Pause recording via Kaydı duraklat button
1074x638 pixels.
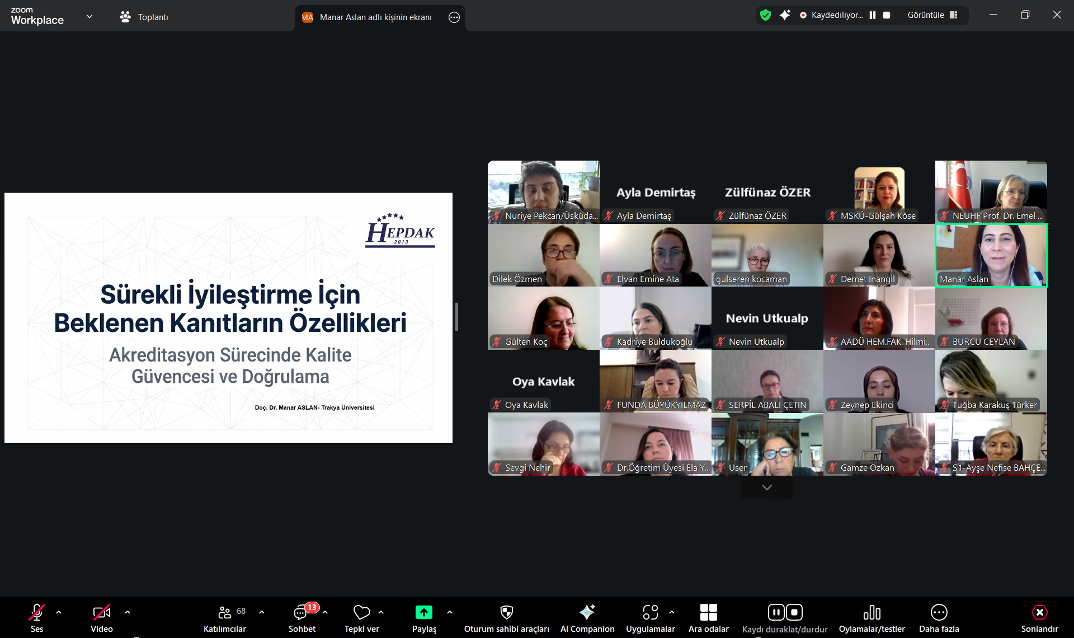776,612
